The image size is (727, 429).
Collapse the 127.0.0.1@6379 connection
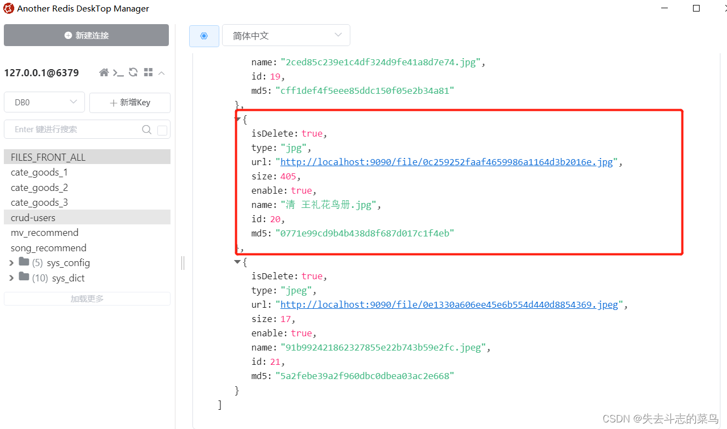[x=161, y=73]
